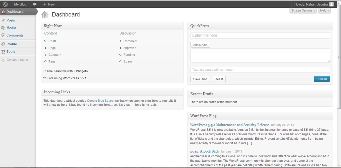The image size is (341, 168).
Task: Click the Media icon in sidebar
Action: click(3, 28)
